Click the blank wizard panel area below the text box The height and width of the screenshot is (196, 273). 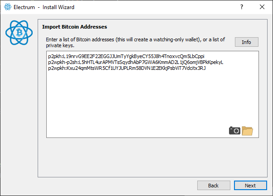tap(152, 158)
